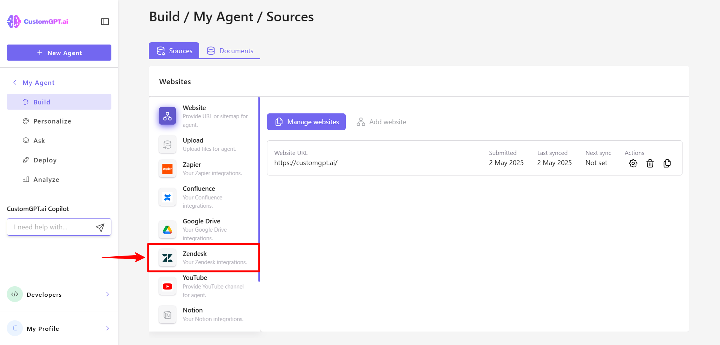The image size is (720, 345).
Task: Click the Zendesk logo icon
Action: [167, 258]
